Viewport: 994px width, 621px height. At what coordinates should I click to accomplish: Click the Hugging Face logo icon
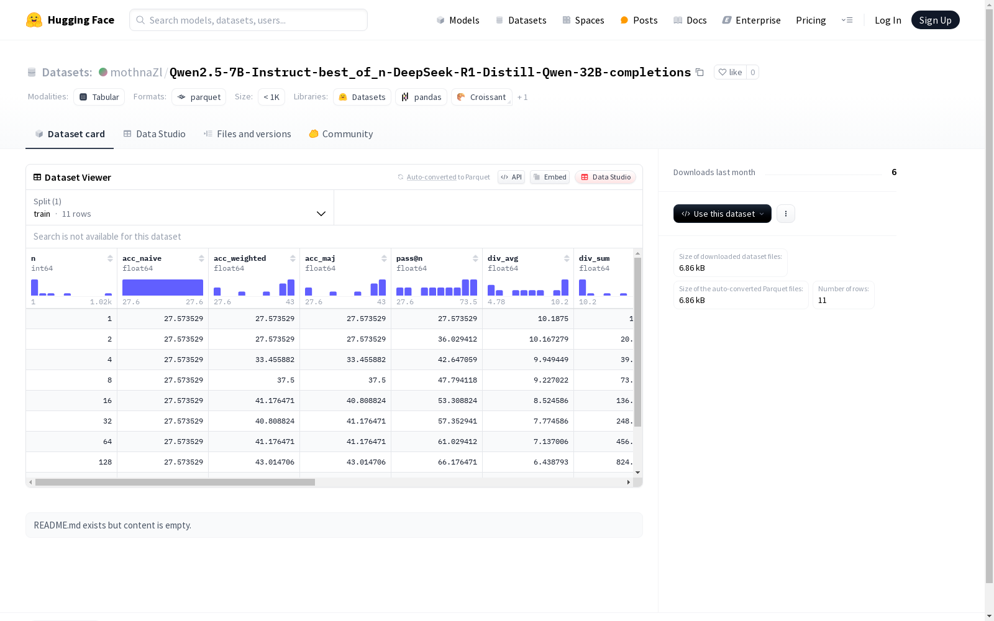(34, 20)
